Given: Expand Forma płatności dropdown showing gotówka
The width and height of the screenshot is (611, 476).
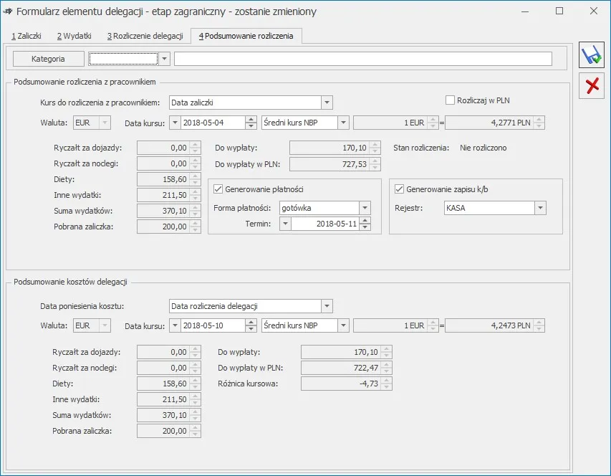Looking at the screenshot, I should pyautogui.click(x=365, y=208).
